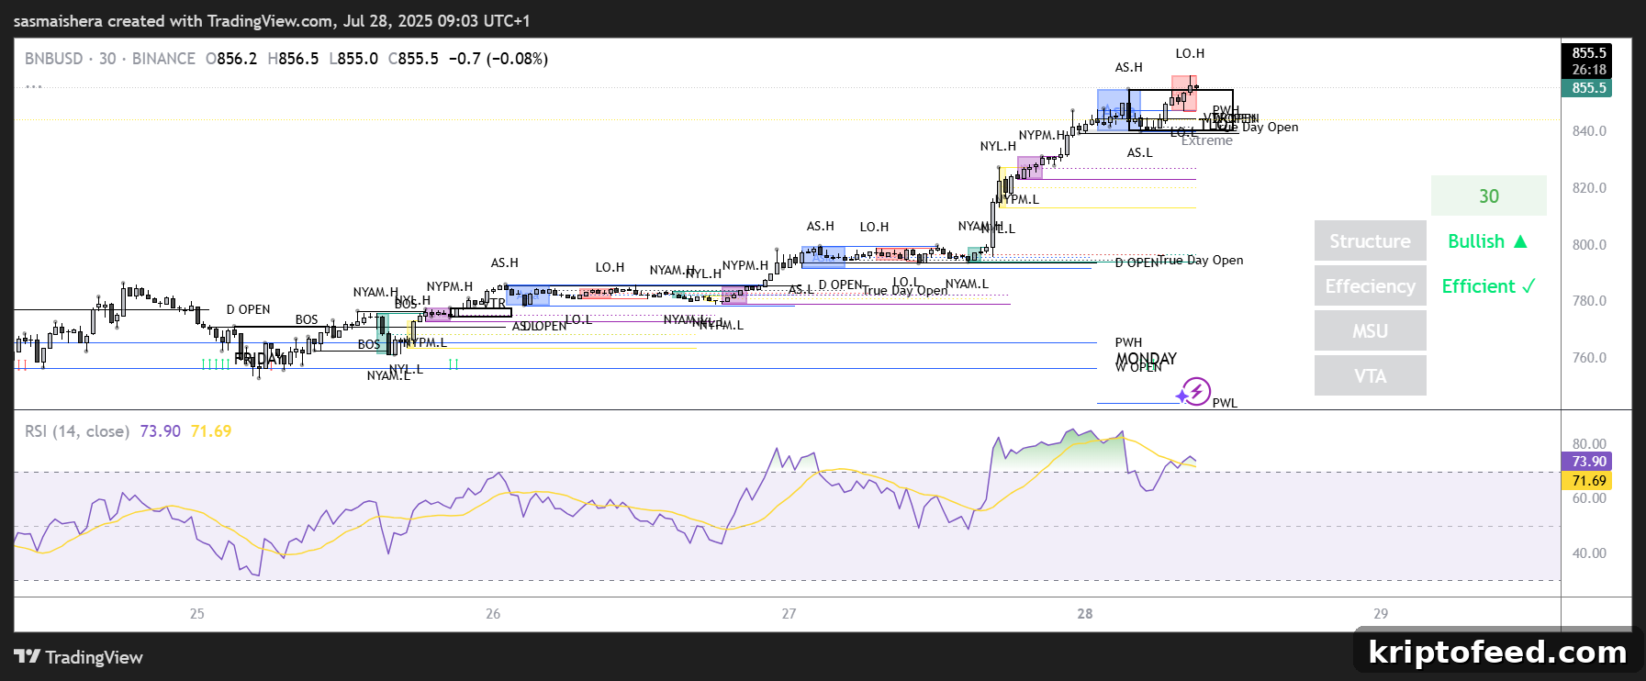Click the 820.0 price axis value
Image resolution: width=1646 pixels, height=681 pixels.
coord(1589,188)
